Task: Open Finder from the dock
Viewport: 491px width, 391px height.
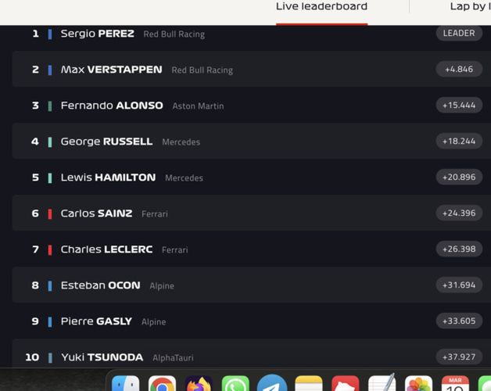Action: 125,383
